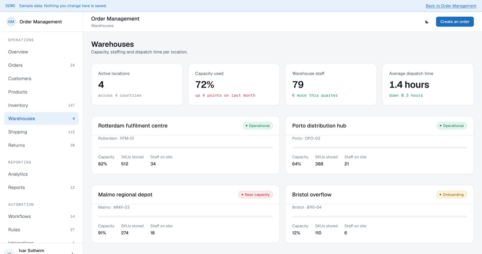Click the "down 0.3 hours" text
The image size is (482, 254).
pyautogui.click(x=406, y=95)
